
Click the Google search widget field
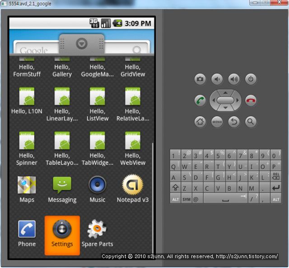coord(81,47)
